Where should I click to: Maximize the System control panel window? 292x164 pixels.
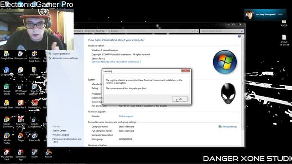(233, 25)
